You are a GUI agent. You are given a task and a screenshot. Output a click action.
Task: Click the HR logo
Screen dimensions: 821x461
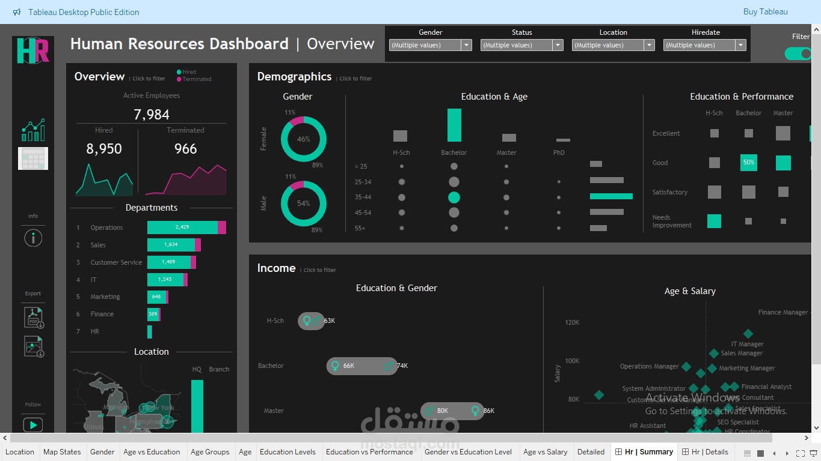33,50
